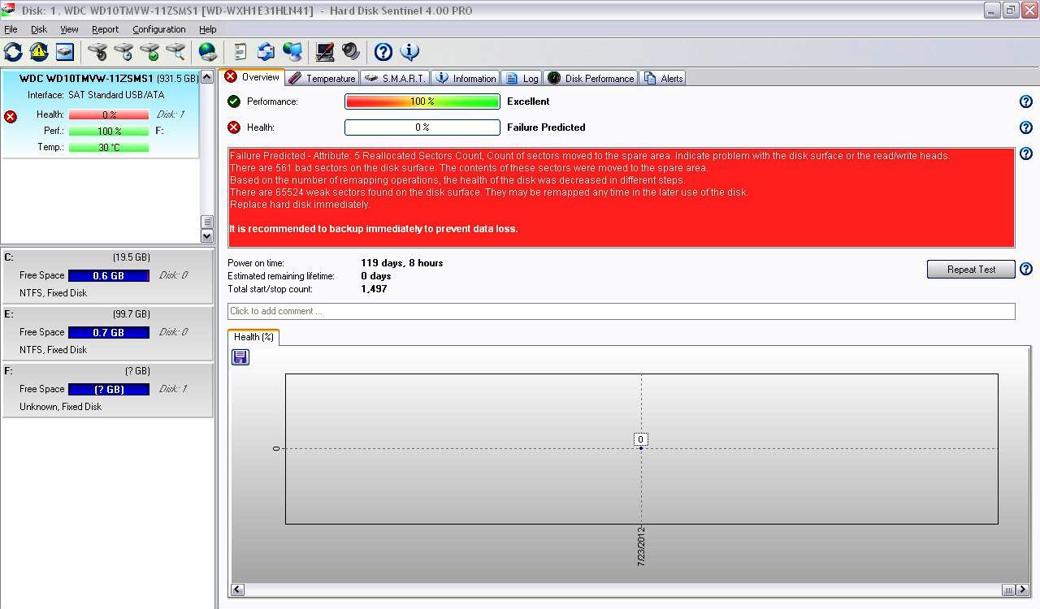Switch to the Temperature tab
1040x609 pixels.
pos(322,78)
